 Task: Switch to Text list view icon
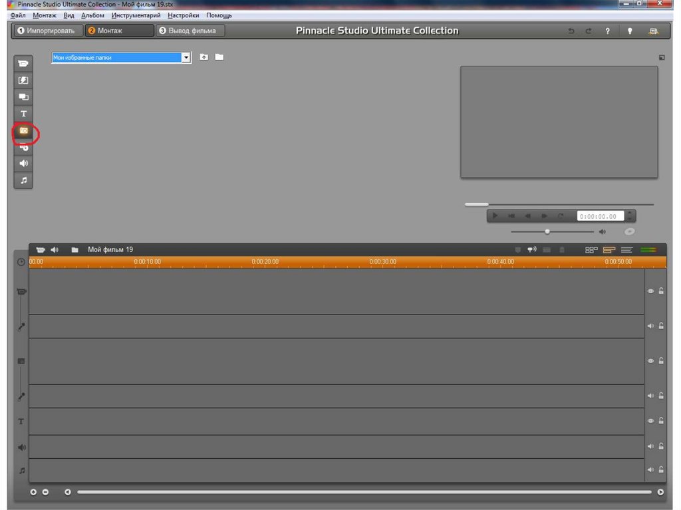(x=626, y=250)
